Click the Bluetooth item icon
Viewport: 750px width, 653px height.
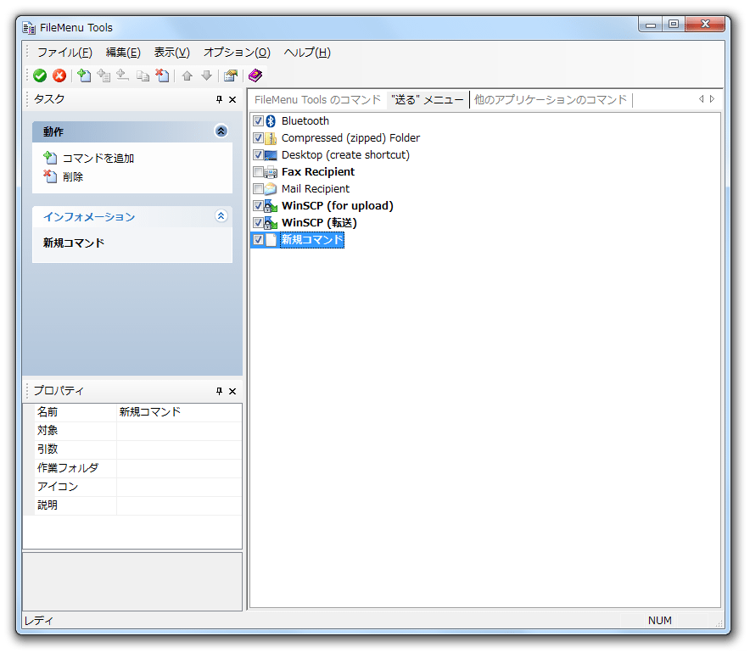[271, 121]
